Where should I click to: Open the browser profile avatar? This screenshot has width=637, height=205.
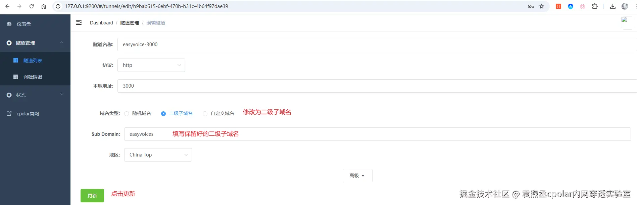coord(625,6)
